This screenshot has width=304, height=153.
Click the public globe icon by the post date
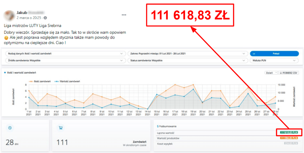pyautogui.click(x=45, y=18)
